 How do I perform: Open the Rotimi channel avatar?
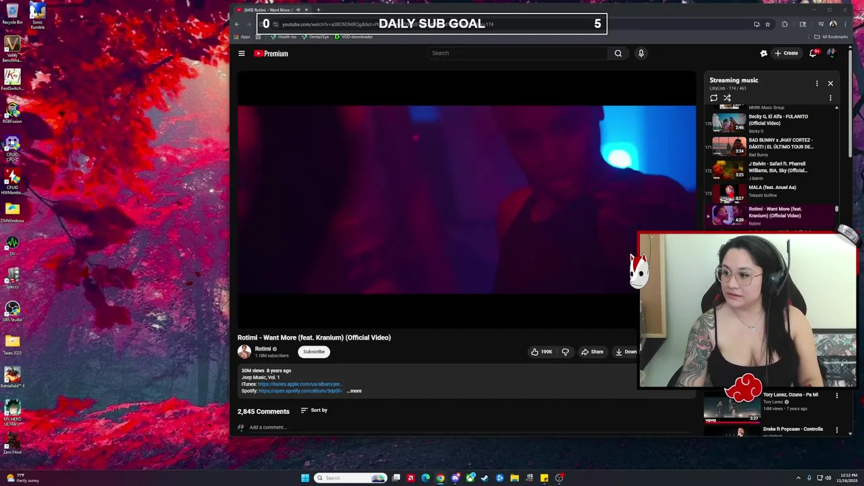point(244,352)
